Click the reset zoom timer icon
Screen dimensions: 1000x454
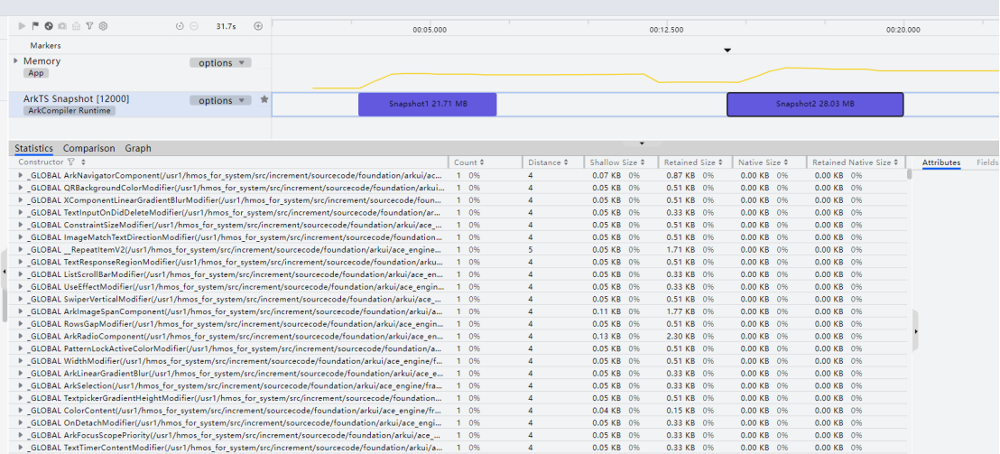pyautogui.click(x=180, y=27)
